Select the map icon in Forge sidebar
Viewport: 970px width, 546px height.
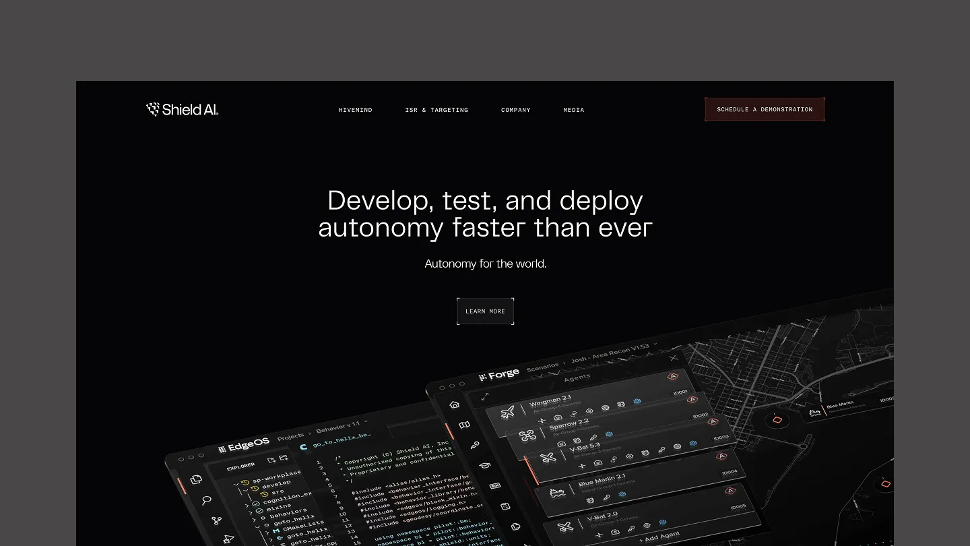coord(464,425)
